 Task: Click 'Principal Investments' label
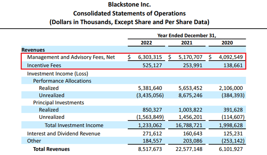(58, 103)
